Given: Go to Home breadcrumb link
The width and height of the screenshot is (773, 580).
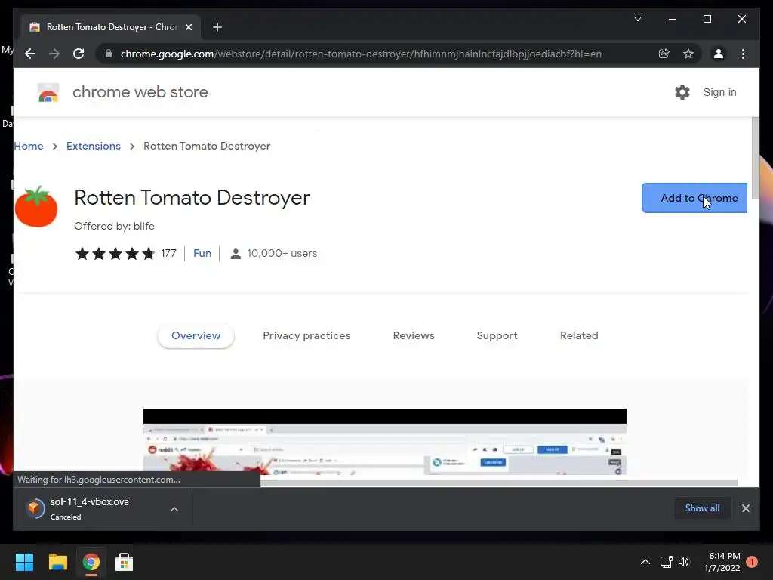Looking at the screenshot, I should (x=29, y=146).
